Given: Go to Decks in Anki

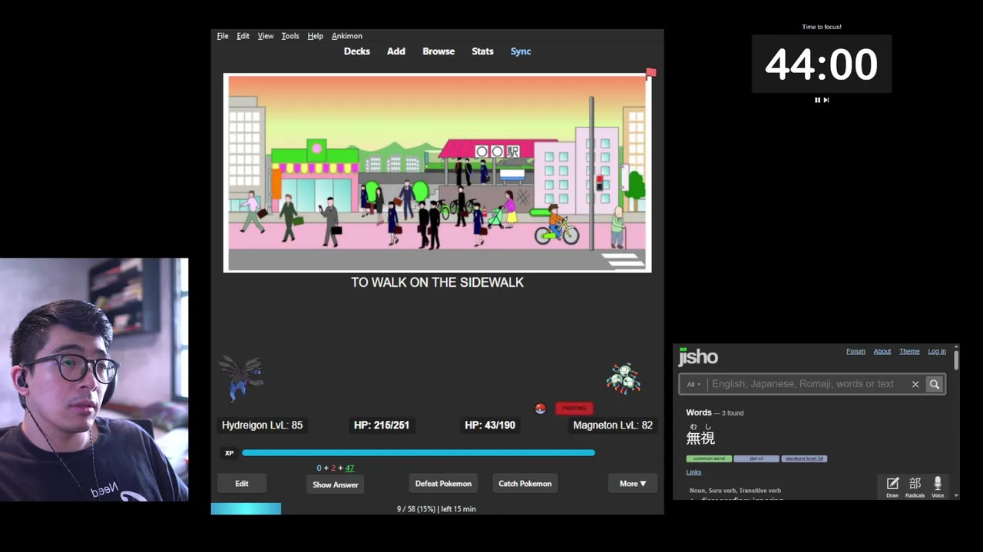Looking at the screenshot, I should (x=357, y=51).
